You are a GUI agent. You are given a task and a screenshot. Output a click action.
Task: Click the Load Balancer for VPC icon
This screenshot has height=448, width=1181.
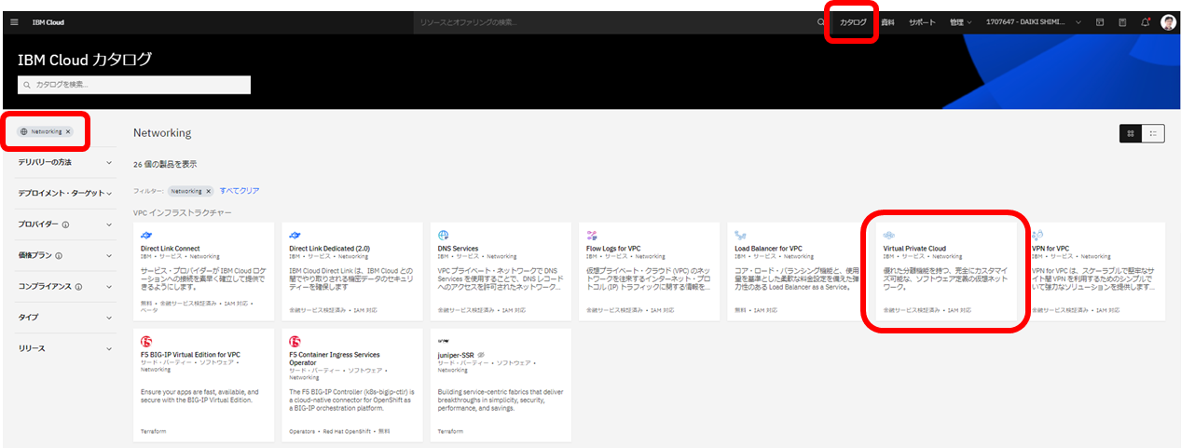[740, 235]
